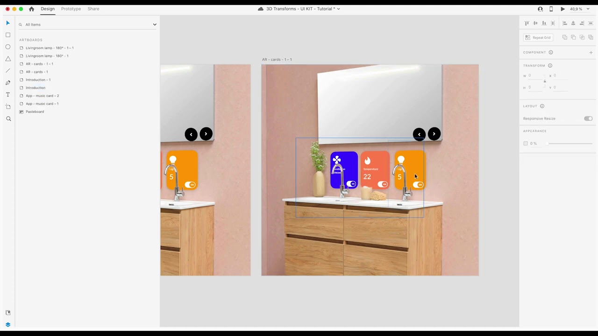Select the Pen tool

[7, 82]
